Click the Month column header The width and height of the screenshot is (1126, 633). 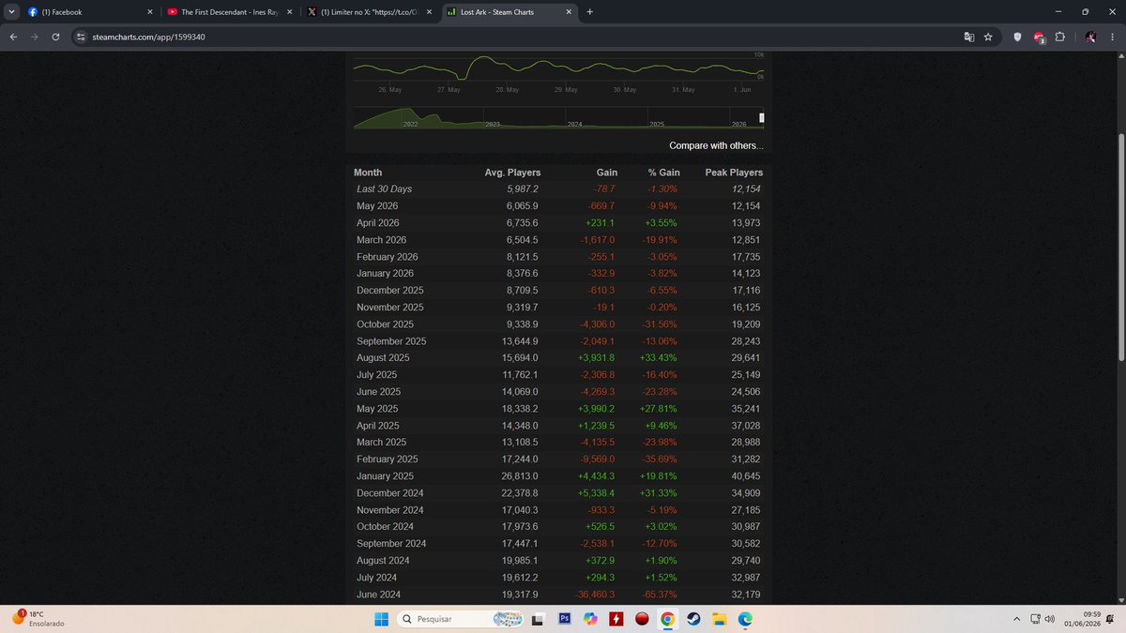(368, 173)
